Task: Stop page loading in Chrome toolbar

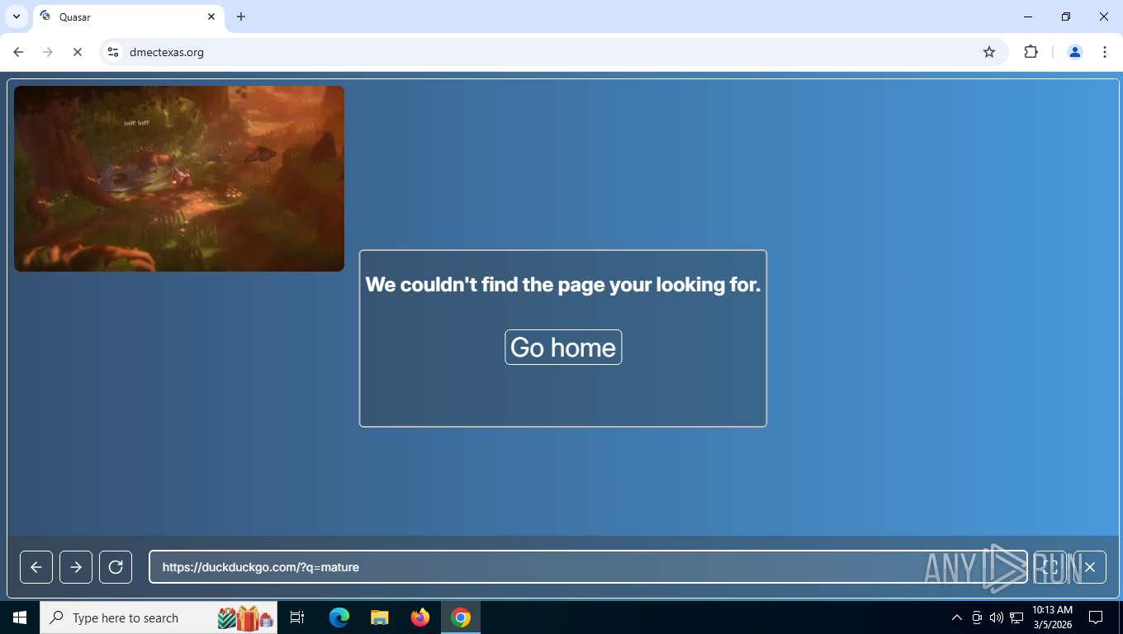Action: (x=77, y=52)
